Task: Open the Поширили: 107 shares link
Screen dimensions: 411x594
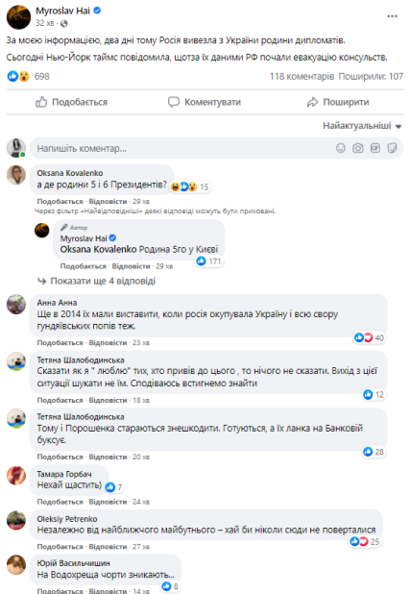Action: [371, 77]
